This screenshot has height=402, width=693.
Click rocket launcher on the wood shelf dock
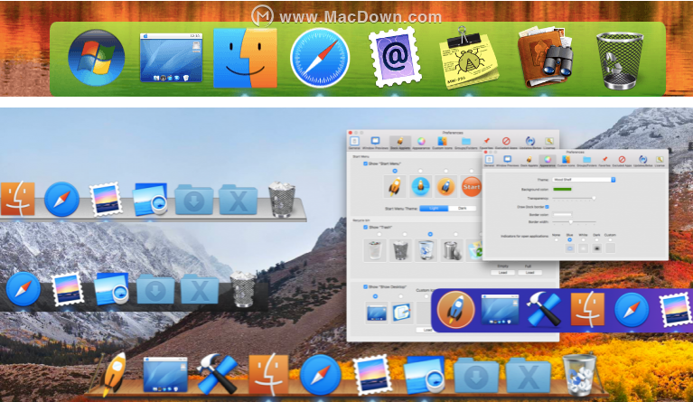[113, 375]
